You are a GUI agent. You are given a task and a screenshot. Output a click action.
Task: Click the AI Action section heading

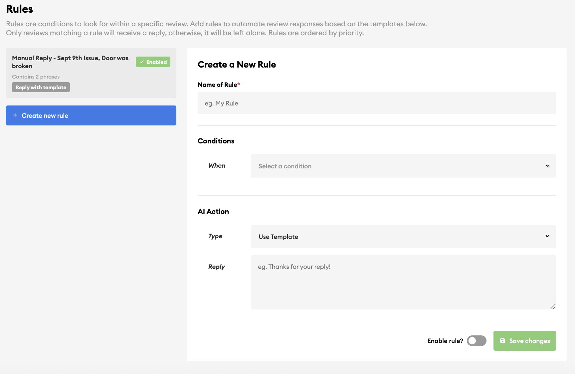click(213, 211)
